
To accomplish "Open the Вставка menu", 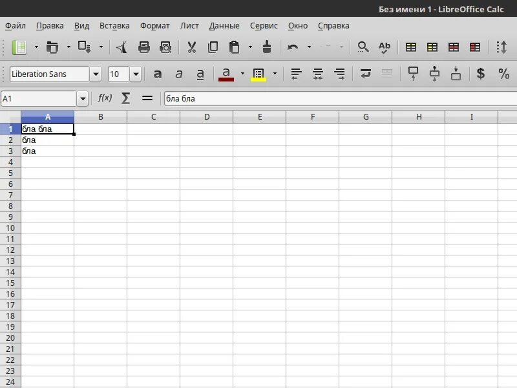I will point(114,26).
